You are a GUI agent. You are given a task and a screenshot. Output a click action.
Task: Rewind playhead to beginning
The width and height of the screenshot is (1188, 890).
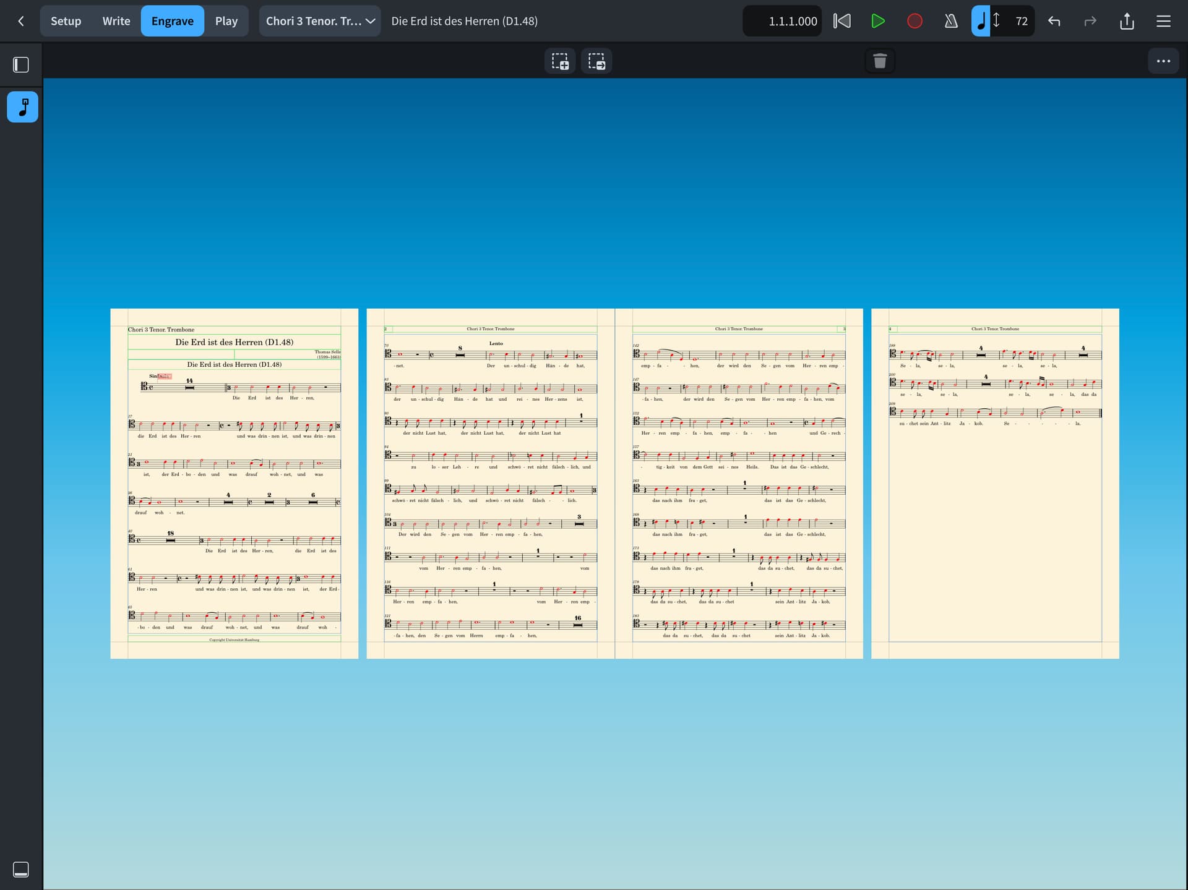coord(841,21)
